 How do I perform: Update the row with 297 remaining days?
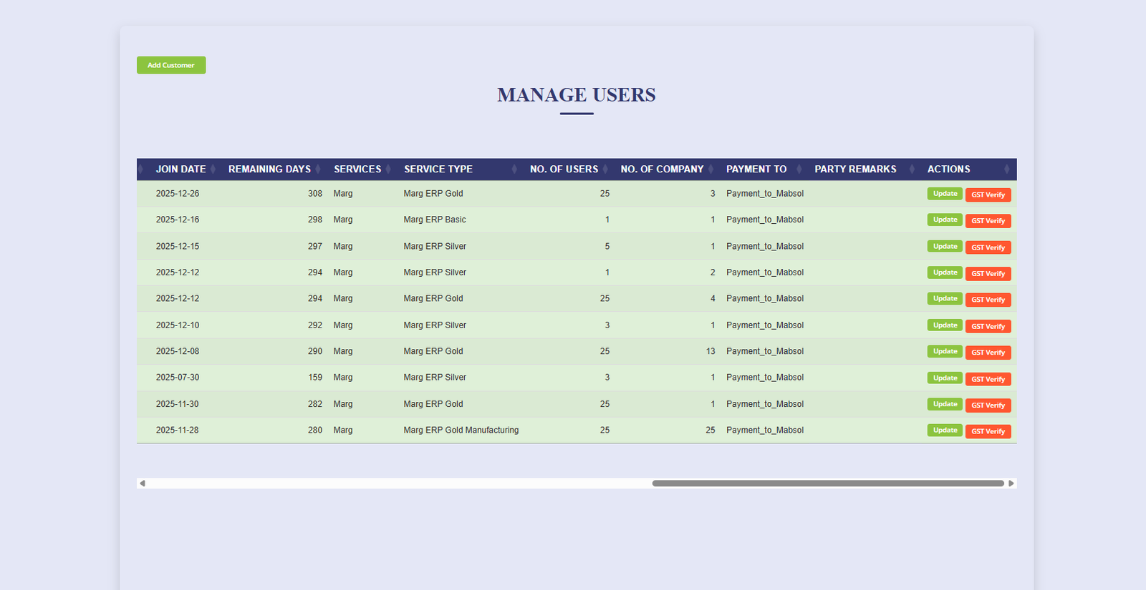coord(945,246)
